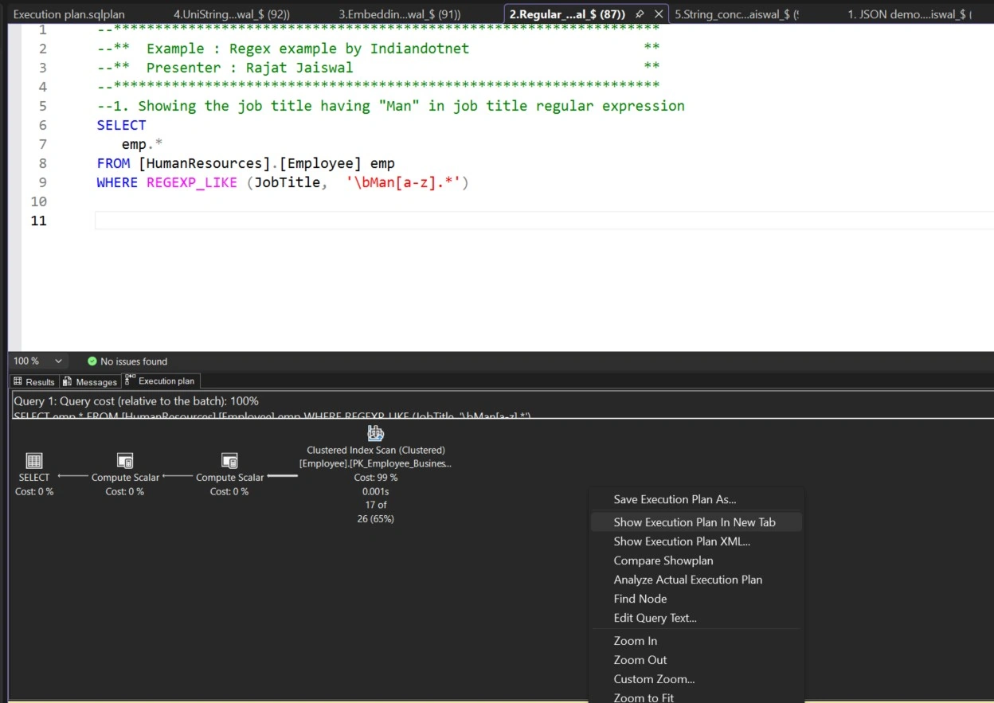The height and width of the screenshot is (703, 994).
Task: Open the Messages tab
Action: (90, 381)
